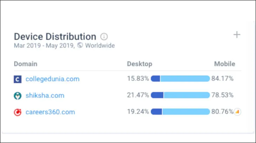Image resolution: width=256 pixels, height=143 pixels.
Task: Click the careers360 red favicon icon
Action: coord(18,112)
